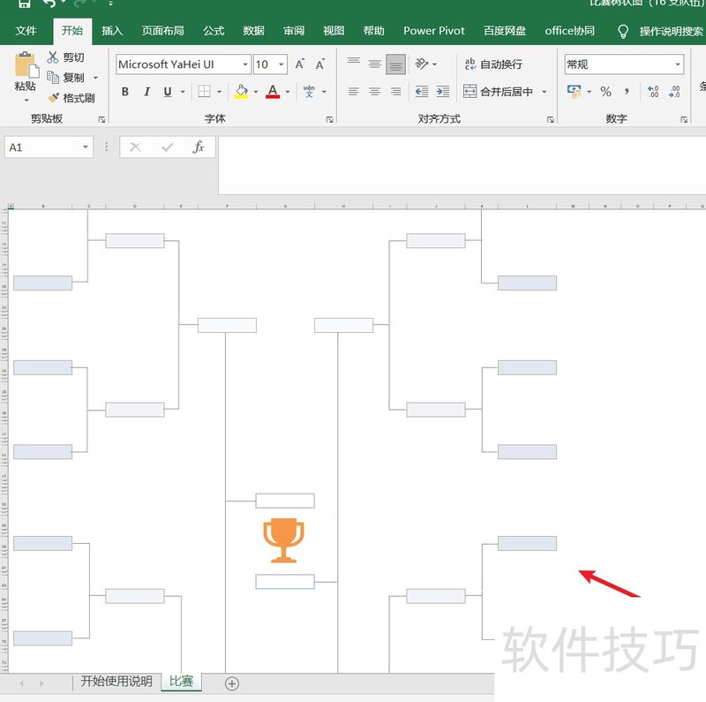
Task: Open the 开始使用说明 sheet tab
Action: point(117,682)
